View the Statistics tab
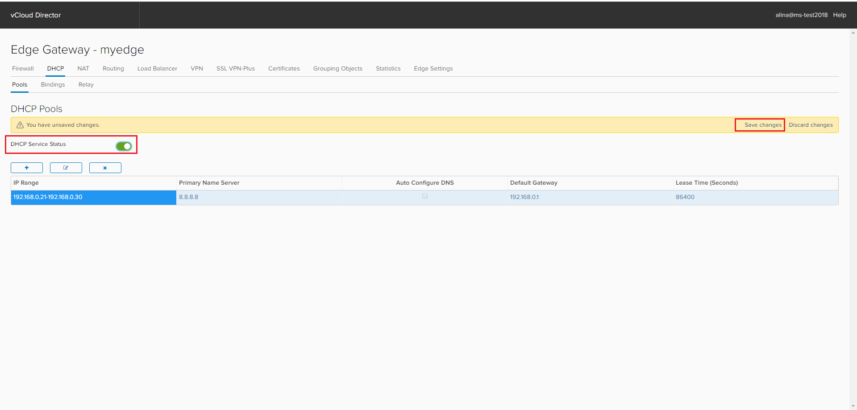The width and height of the screenshot is (857, 410). pyautogui.click(x=388, y=68)
